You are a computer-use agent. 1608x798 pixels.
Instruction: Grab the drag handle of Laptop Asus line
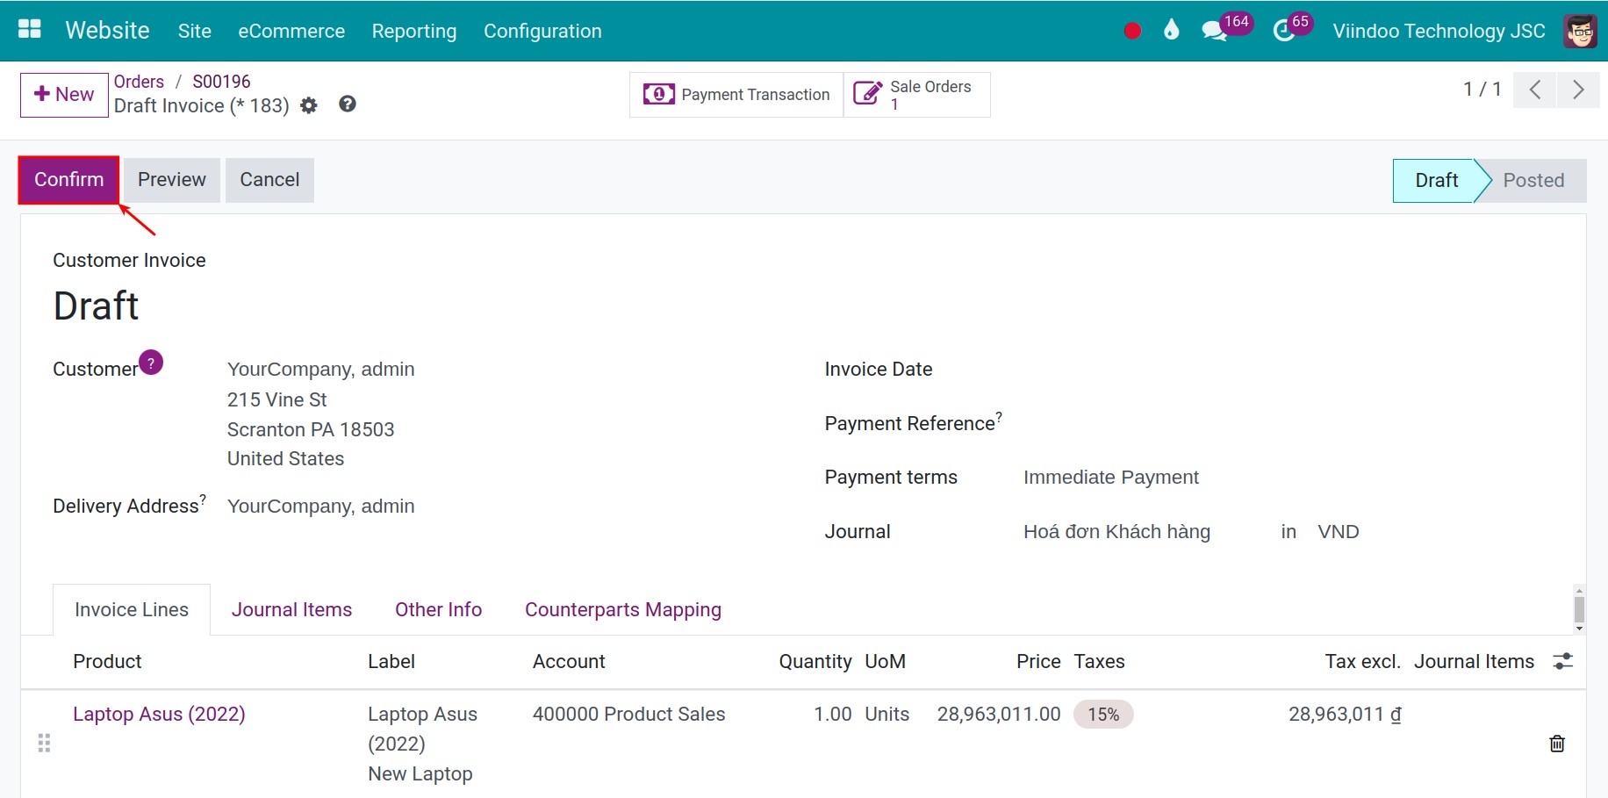(44, 744)
